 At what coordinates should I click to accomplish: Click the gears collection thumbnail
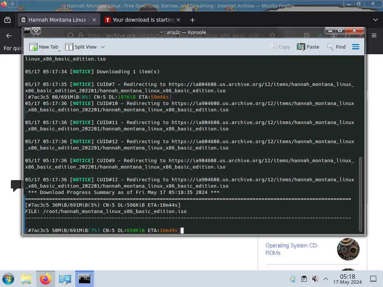coord(348,249)
